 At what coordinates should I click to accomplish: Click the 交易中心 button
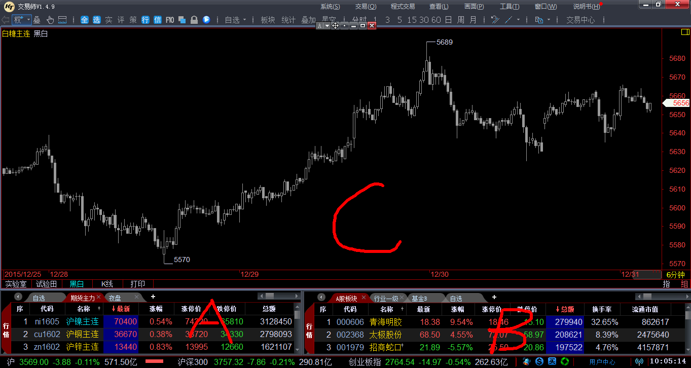click(x=580, y=20)
